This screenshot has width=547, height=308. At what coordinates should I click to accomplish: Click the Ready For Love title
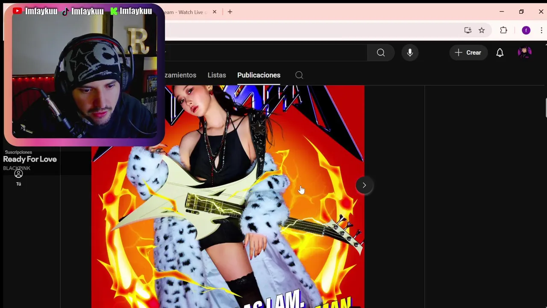[x=30, y=159]
